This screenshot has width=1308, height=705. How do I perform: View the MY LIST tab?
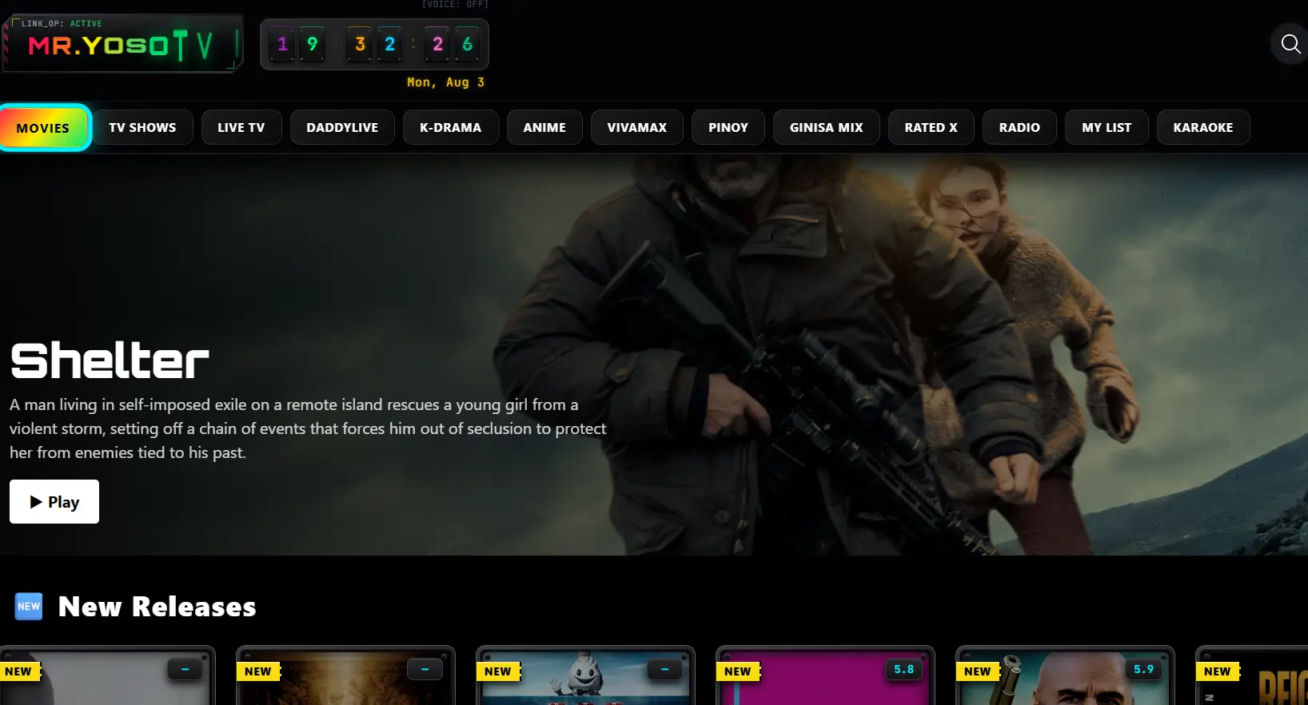coord(1107,127)
